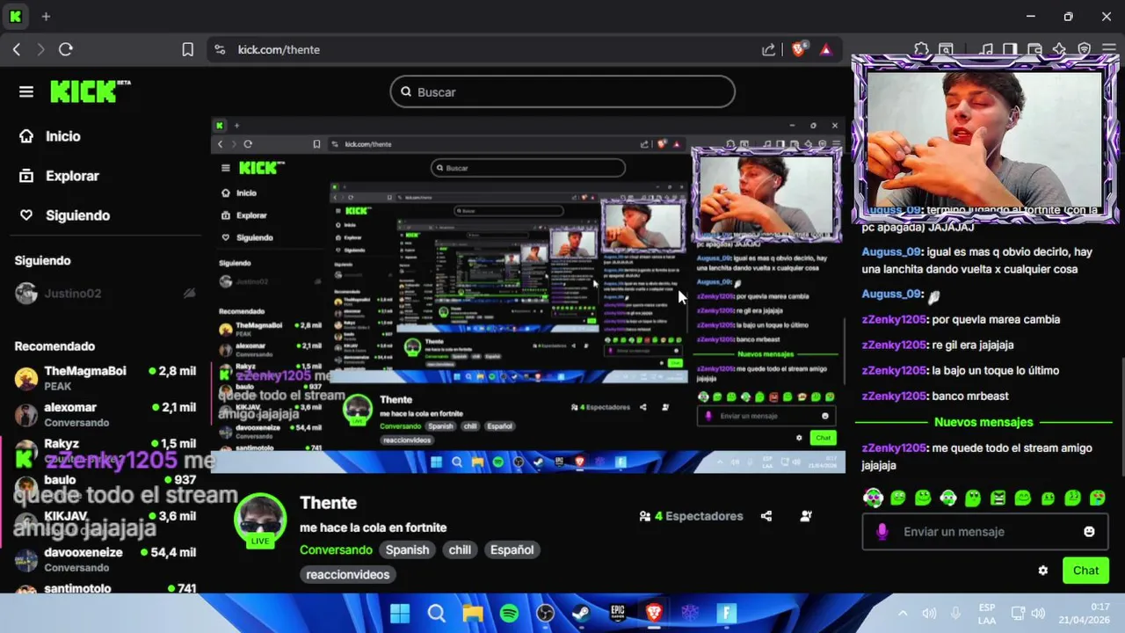Click Thente's LIVE avatar below the video
Image resolution: width=1125 pixels, height=633 pixels.
[260, 520]
